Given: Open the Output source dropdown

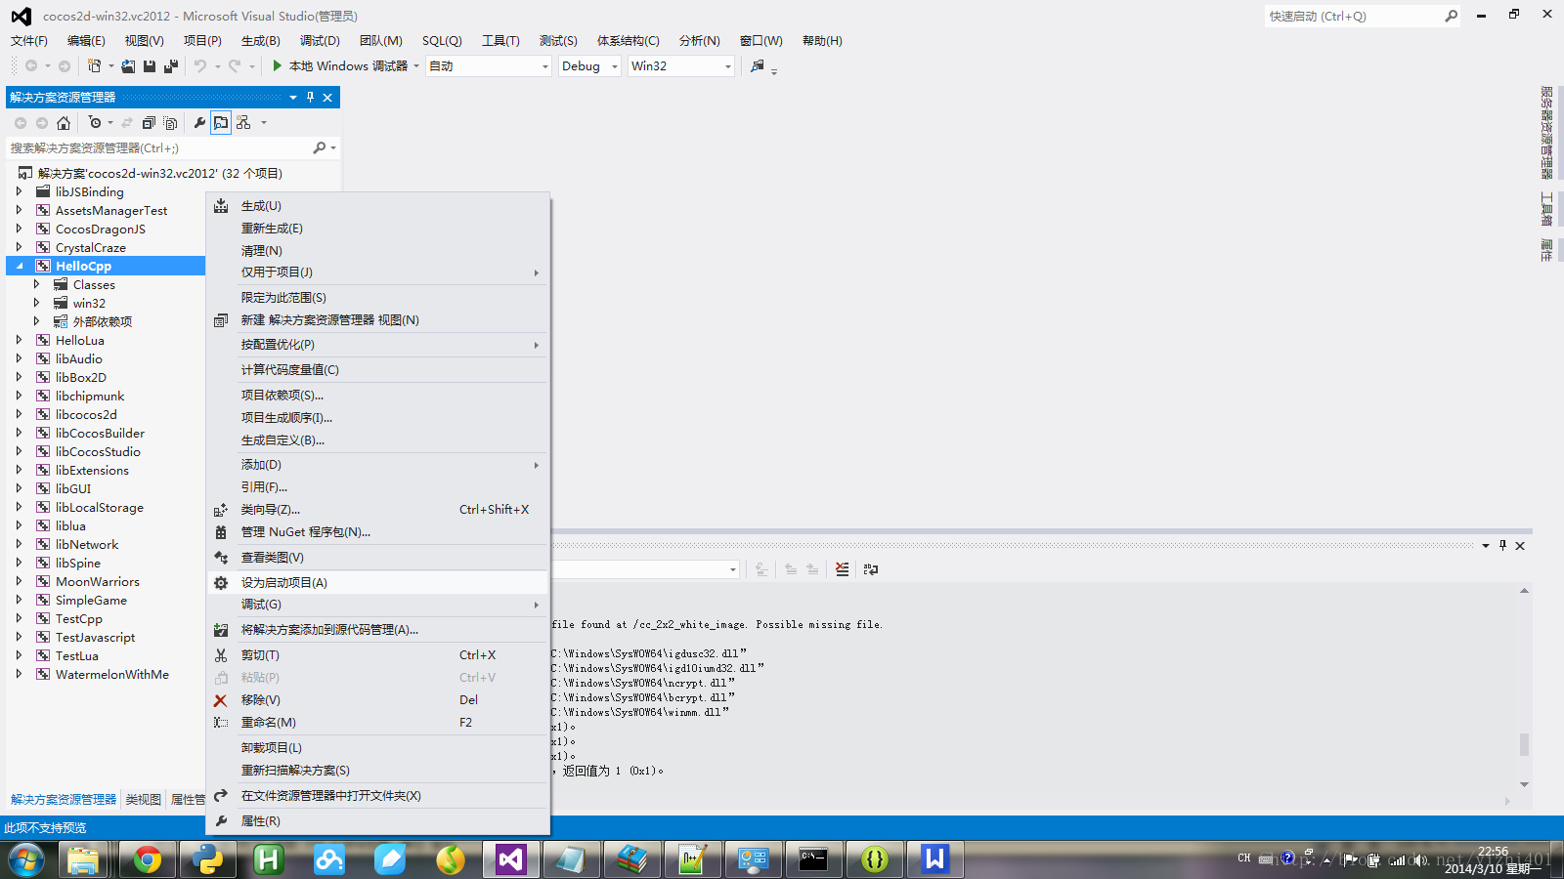Looking at the screenshot, I should (733, 569).
